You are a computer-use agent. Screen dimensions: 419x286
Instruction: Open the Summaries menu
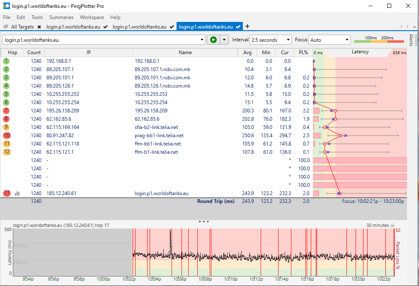point(61,17)
